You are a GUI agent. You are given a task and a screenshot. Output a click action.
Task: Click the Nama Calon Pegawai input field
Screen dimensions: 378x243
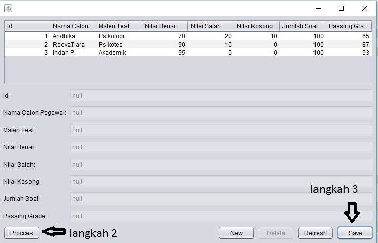pos(221,112)
